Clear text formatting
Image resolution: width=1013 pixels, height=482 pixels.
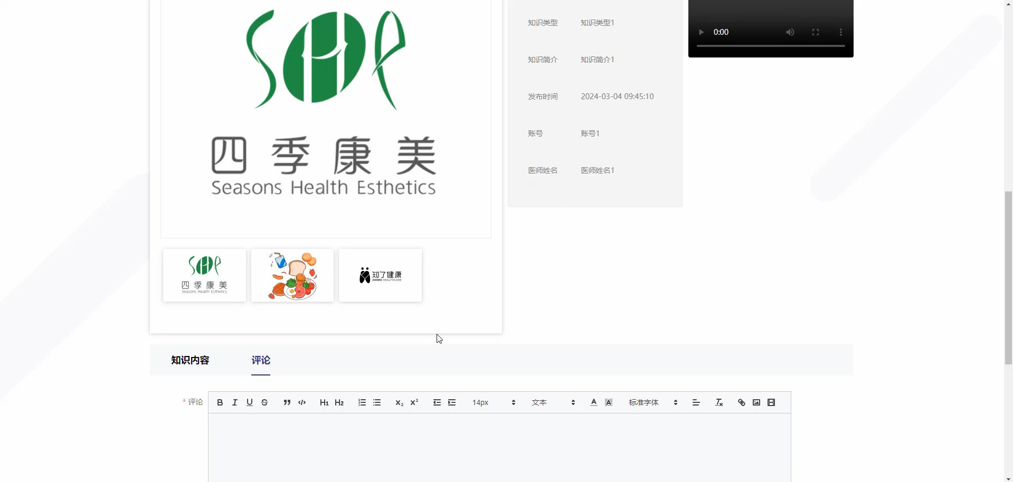719,402
